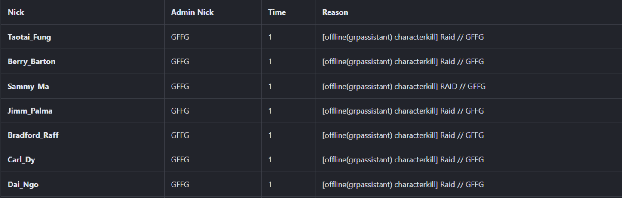Click the reason text in Dai_Ngo row
622x198 pixels.
click(x=403, y=185)
